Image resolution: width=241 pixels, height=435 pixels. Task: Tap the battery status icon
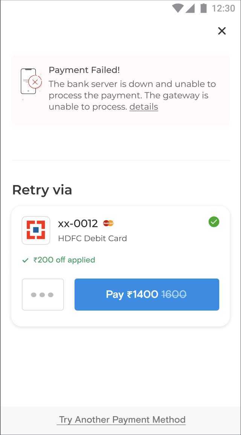coord(204,8)
